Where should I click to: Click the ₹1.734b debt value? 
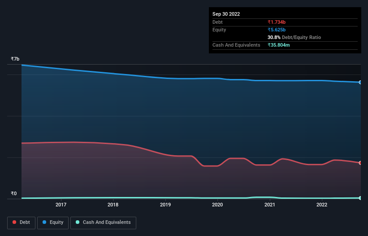(277, 22)
